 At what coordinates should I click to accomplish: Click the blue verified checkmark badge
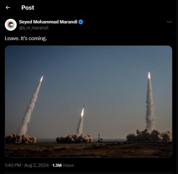tap(81, 22)
